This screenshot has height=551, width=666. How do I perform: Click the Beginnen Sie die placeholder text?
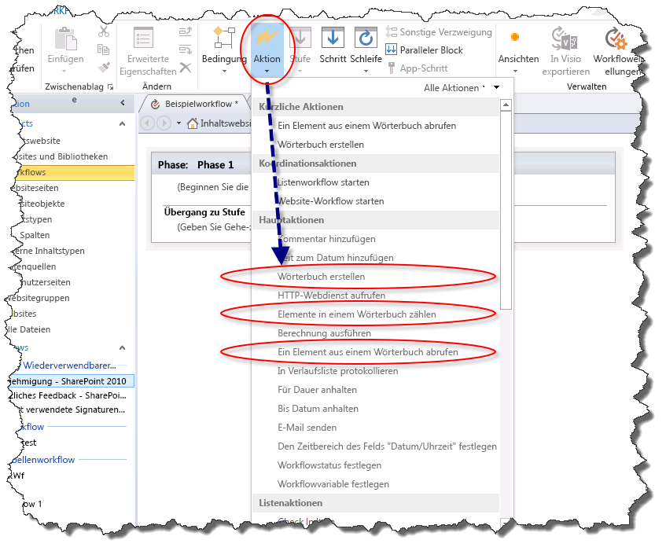click(213, 187)
